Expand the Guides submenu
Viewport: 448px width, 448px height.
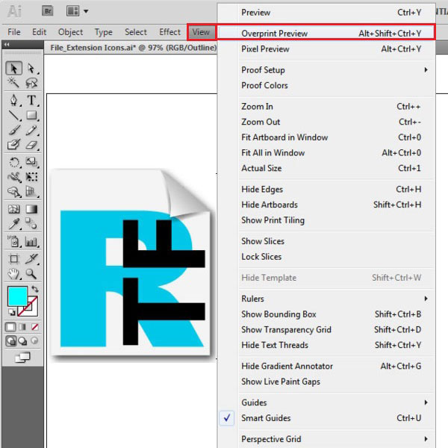pyautogui.click(x=326, y=402)
